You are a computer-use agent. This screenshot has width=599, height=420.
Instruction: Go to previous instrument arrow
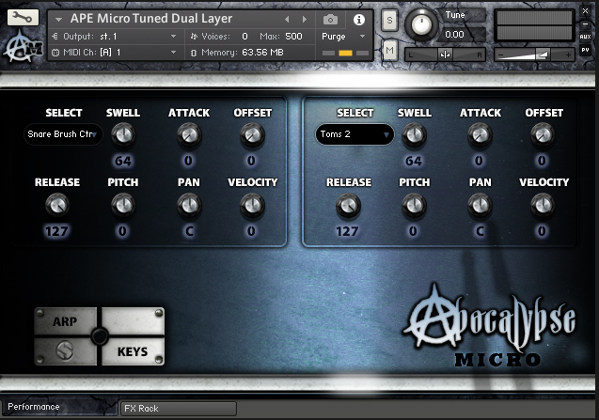[287, 19]
